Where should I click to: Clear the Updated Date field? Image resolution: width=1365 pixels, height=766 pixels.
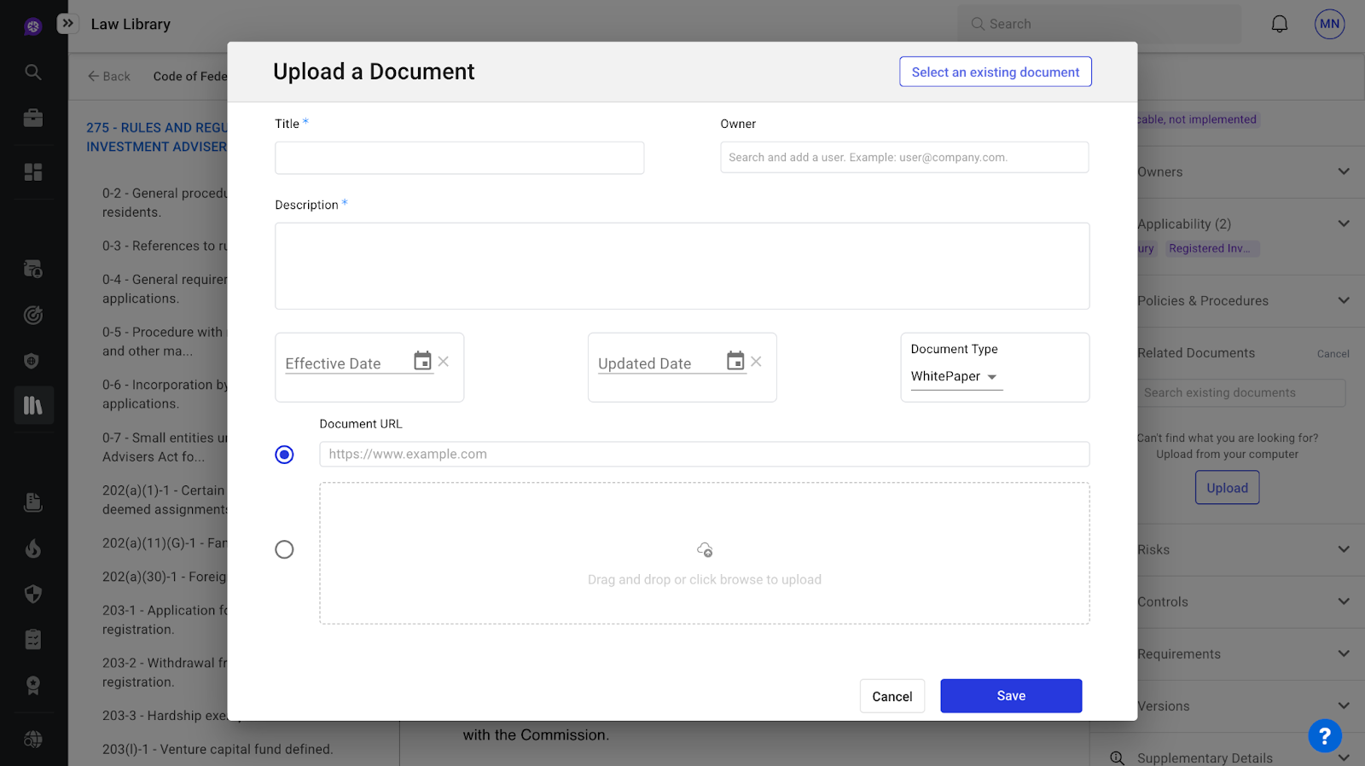[x=756, y=362]
